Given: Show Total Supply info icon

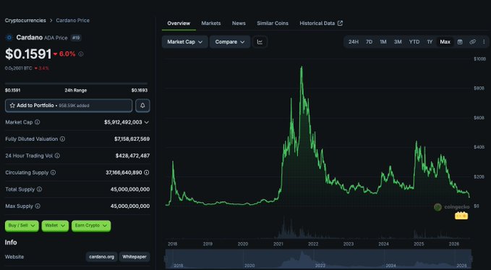Looking at the screenshot, I should point(40,190).
